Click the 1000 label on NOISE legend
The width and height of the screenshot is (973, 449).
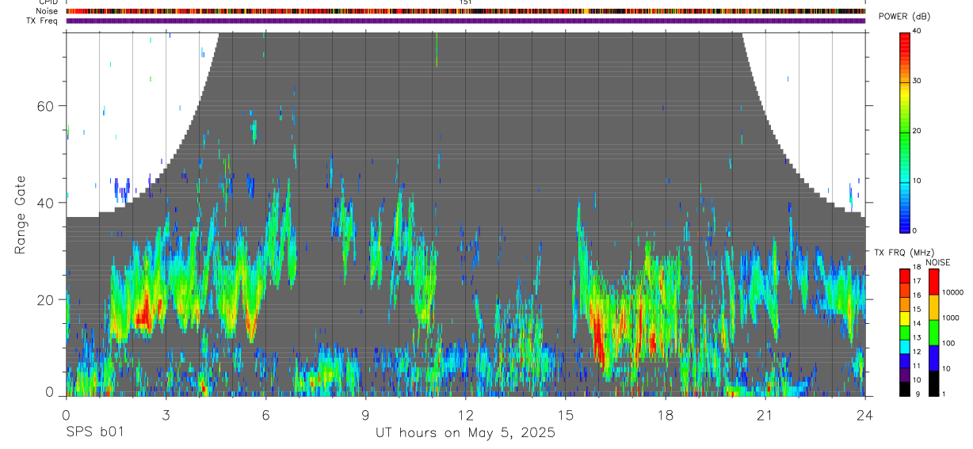pyautogui.click(x=951, y=318)
